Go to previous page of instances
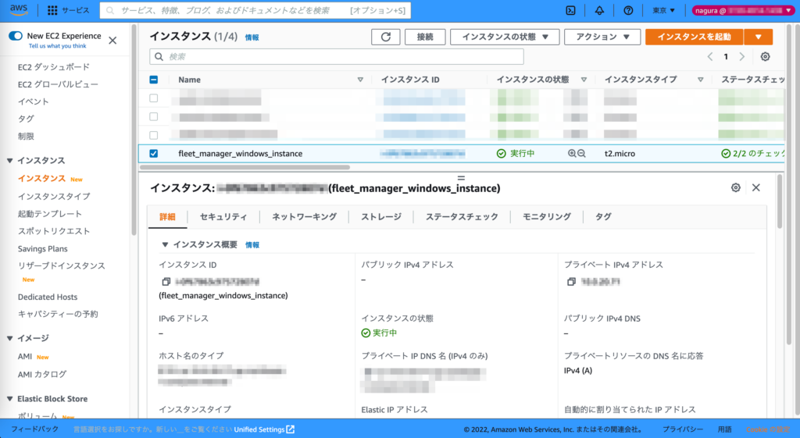 click(709, 56)
